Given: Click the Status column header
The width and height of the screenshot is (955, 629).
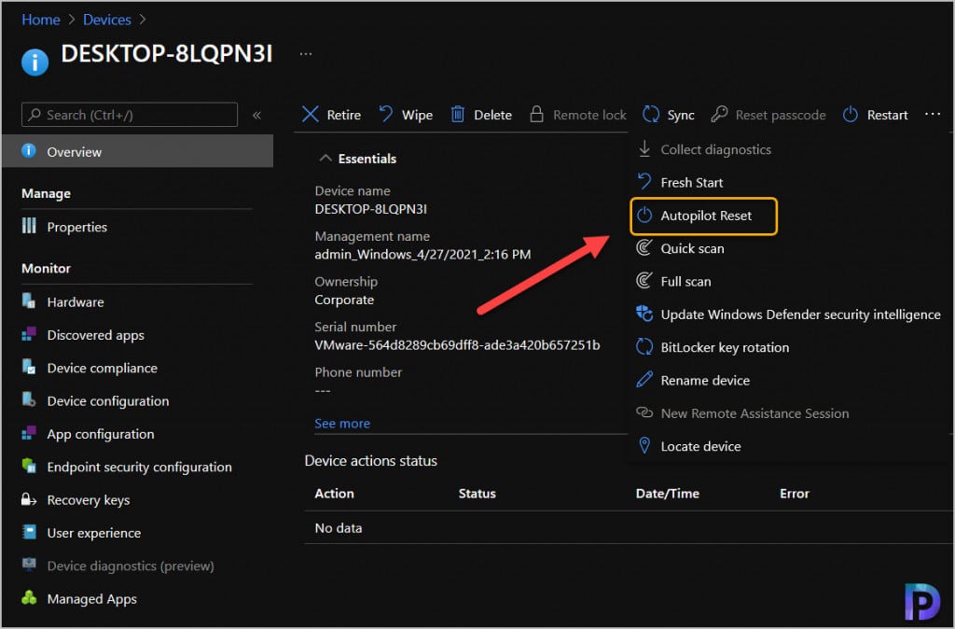Looking at the screenshot, I should (477, 493).
